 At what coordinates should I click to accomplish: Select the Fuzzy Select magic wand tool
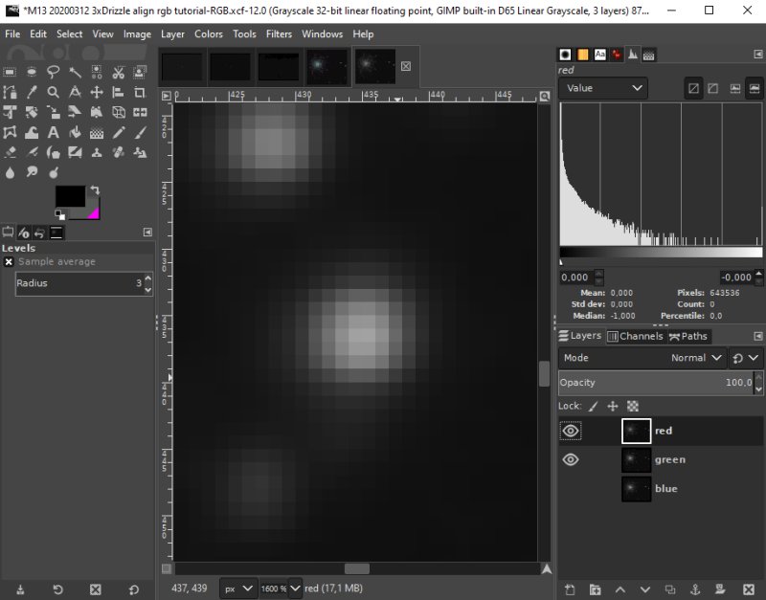click(x=75, y=73)
